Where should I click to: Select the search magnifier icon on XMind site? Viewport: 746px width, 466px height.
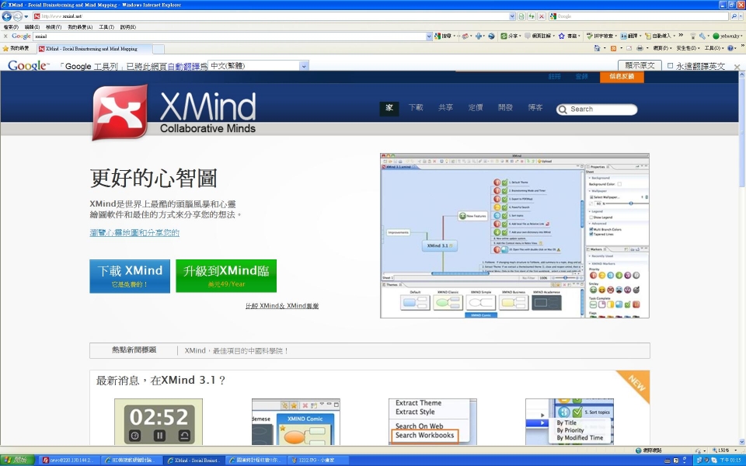(563, 110)
